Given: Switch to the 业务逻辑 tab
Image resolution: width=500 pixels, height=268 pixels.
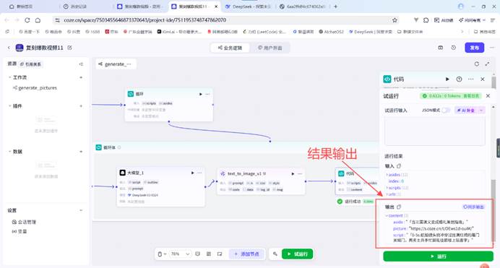Looking at the screenshot, I should tap(230, 48).
